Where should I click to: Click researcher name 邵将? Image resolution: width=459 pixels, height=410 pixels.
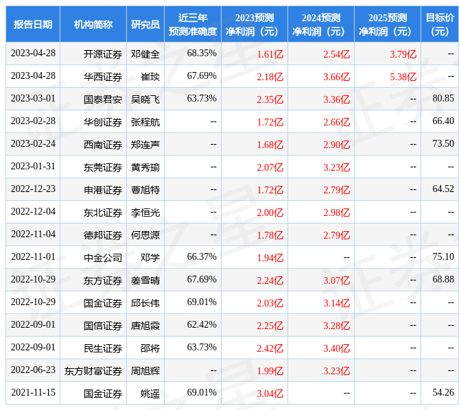coord(150,348)
